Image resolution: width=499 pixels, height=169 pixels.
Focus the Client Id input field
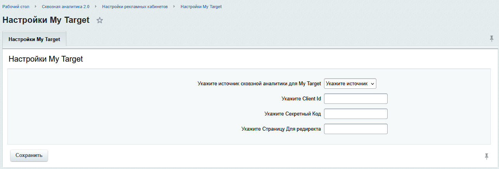[356, 99]
